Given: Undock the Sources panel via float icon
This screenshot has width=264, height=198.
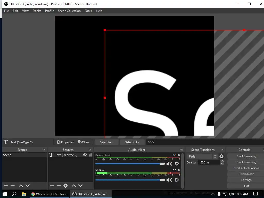Looking at the screenshot, I should tap(90, 150).
